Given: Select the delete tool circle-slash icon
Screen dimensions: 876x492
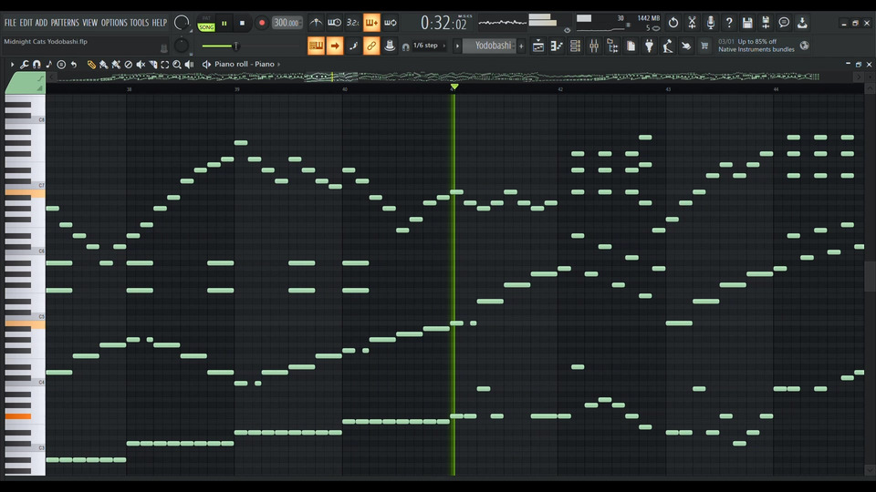Looking at the screenshot, I should [x=129, y=65].
